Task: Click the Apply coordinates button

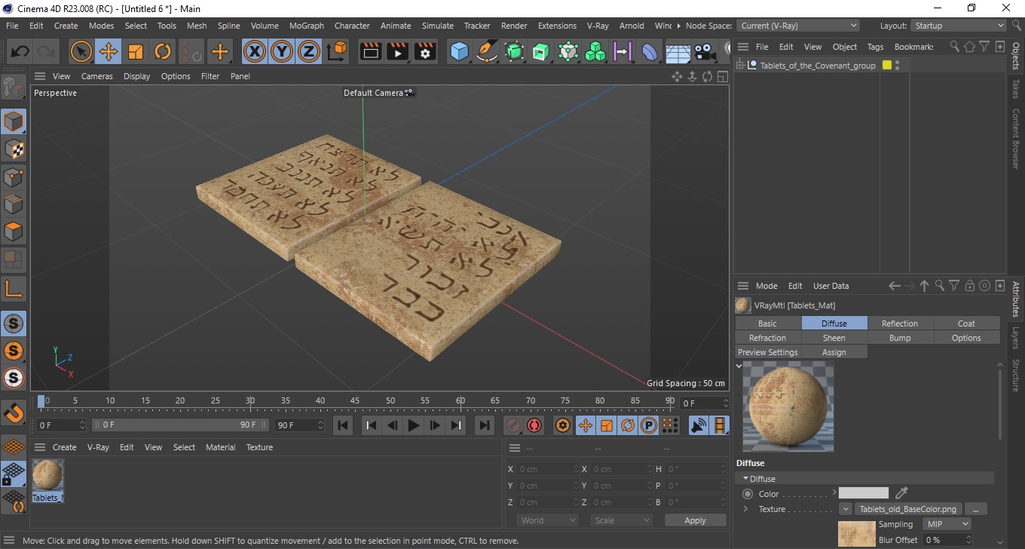Action: pyautogui.click(x=695, y=520)
